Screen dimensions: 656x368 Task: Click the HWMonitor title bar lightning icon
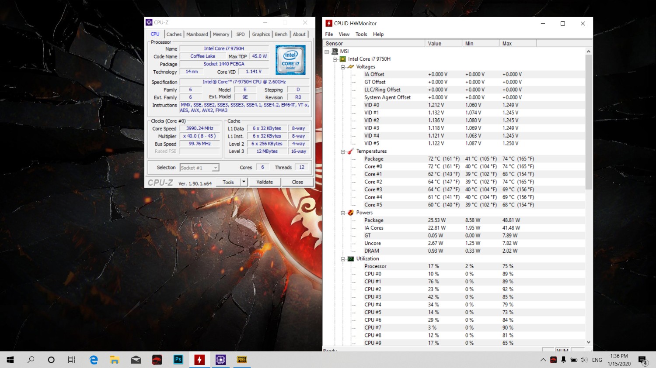329,23
